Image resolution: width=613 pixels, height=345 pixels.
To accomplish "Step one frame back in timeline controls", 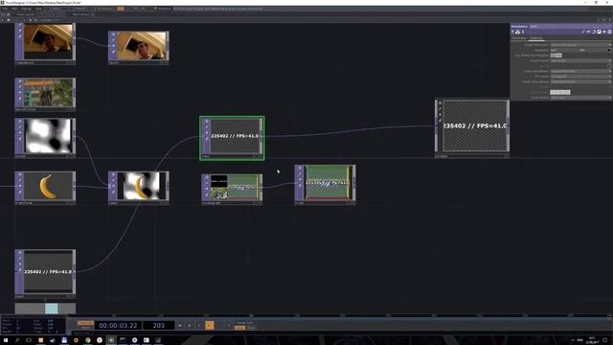I will (x=199, y=326).
